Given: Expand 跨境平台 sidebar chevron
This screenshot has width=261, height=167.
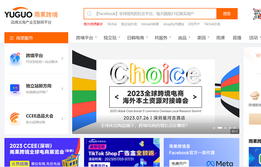Looking at the screenshot, I should click(62, 58).
